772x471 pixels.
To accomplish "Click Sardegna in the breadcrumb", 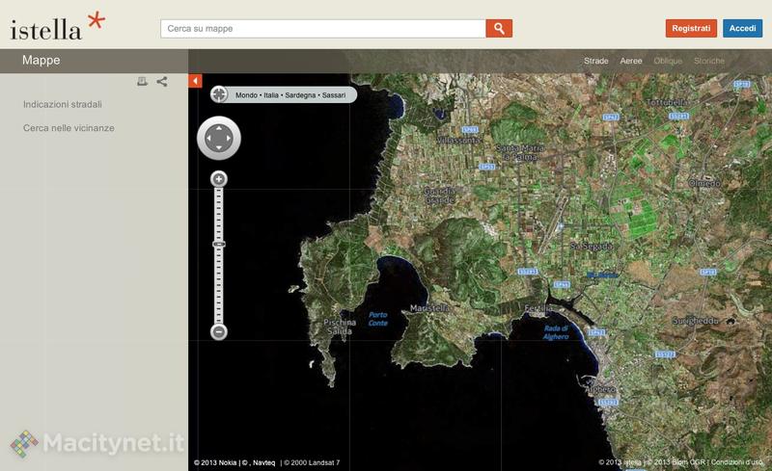I will click(x=300, y=95).
